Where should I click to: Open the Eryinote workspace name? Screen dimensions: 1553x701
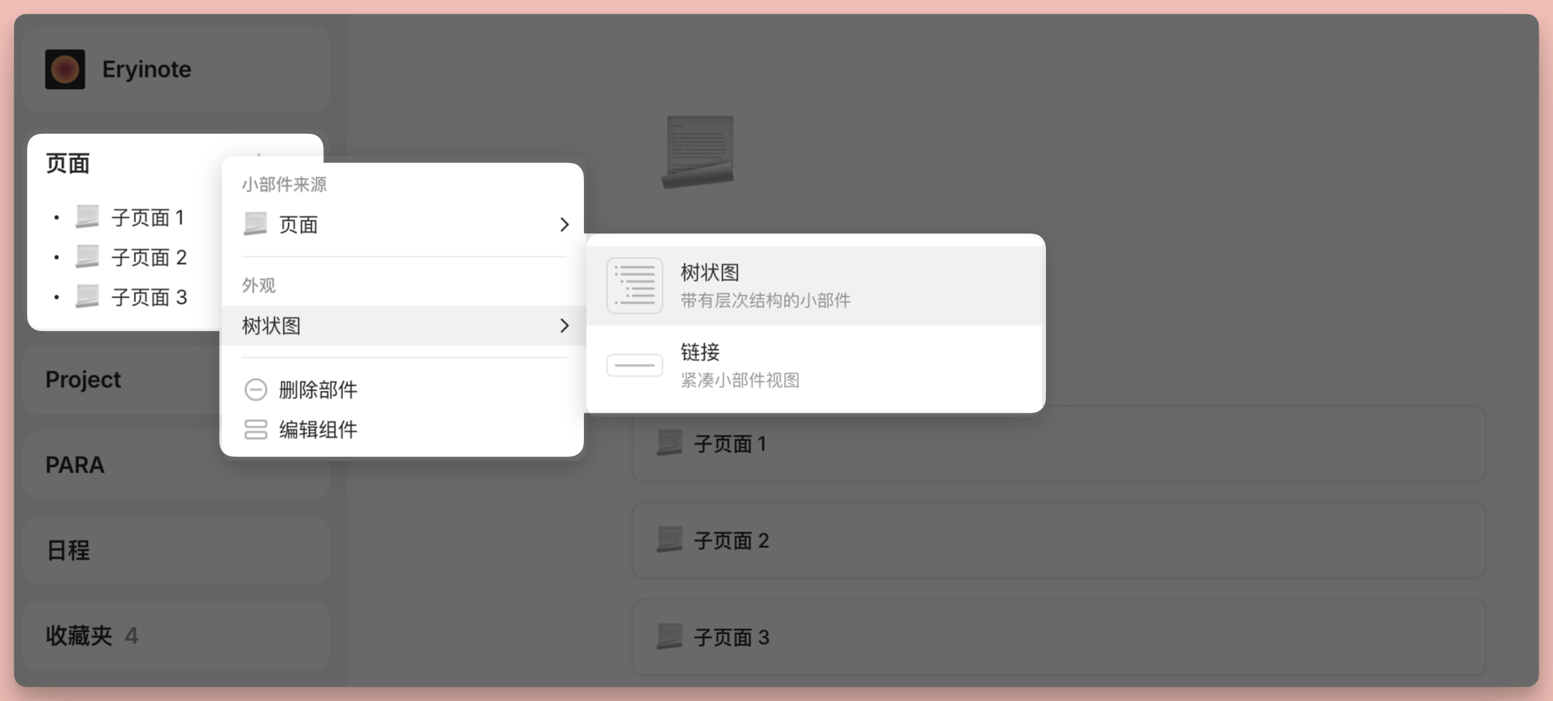click(x=147, y=69)
